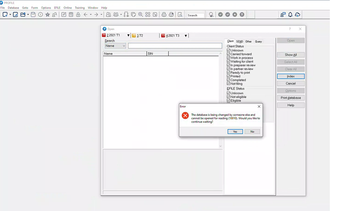The image size is (341, 211).
Task: Expand dropdown arrow beside New file icon
Action: (x=10, y=15)
